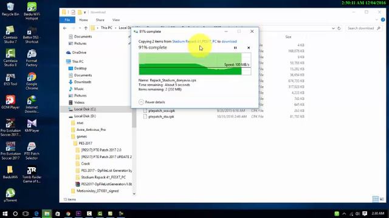Open Camtasia Studio 7 desktop icon

[10, 35]
